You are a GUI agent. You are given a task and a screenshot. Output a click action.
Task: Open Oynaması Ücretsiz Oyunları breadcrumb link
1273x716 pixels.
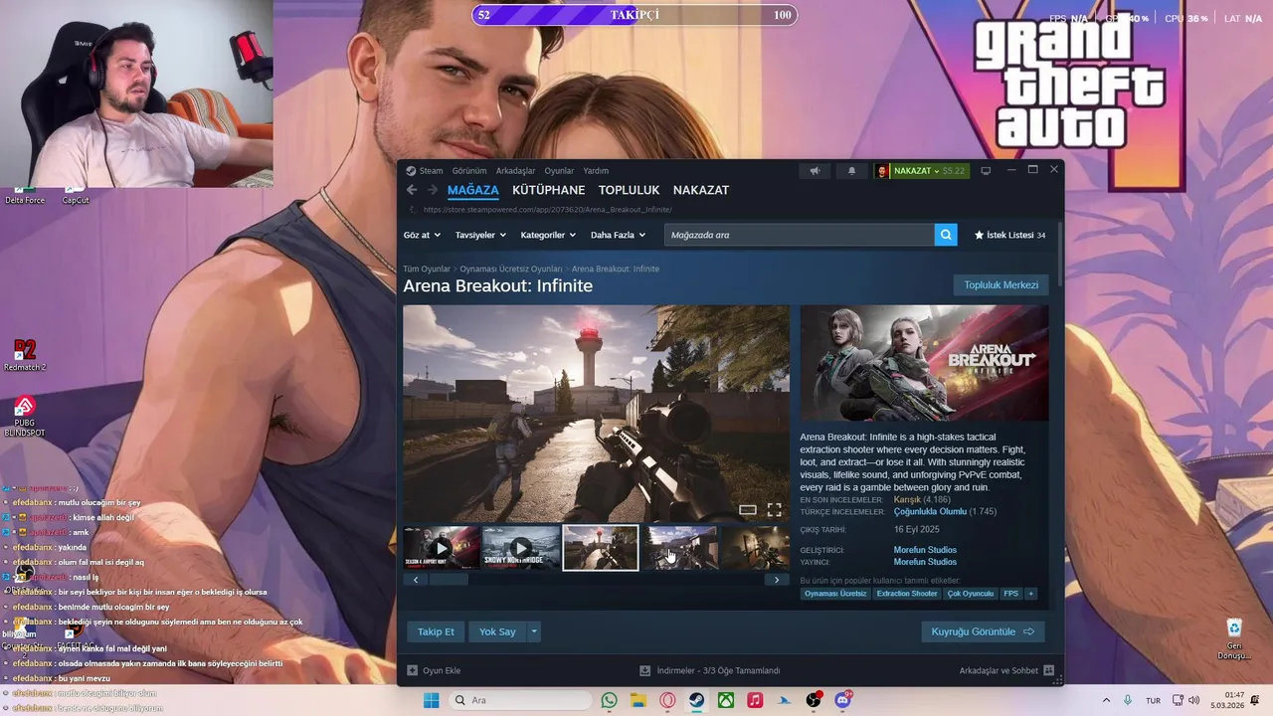tap(510, 269)
